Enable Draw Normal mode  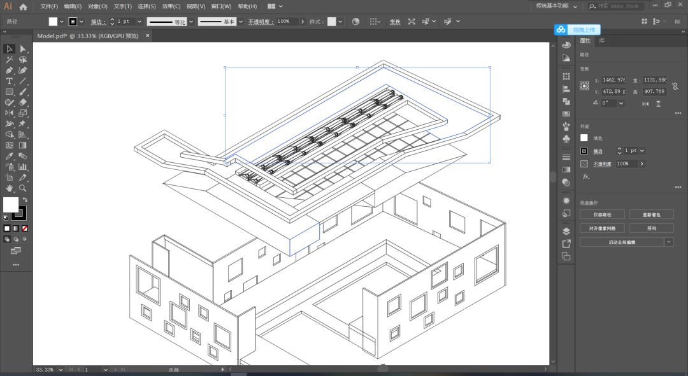(7, 239)
